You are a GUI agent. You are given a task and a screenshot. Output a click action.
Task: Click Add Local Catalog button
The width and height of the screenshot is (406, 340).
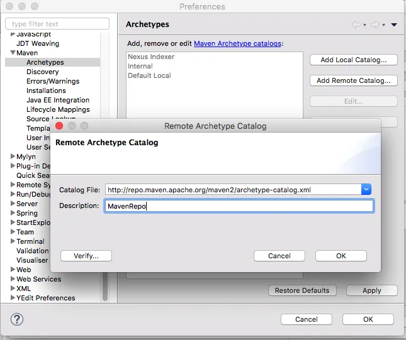pyautogui.click(x=353, y=60)
